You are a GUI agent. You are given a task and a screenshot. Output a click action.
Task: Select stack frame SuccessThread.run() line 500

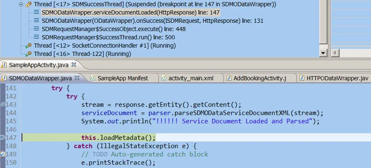108,37
